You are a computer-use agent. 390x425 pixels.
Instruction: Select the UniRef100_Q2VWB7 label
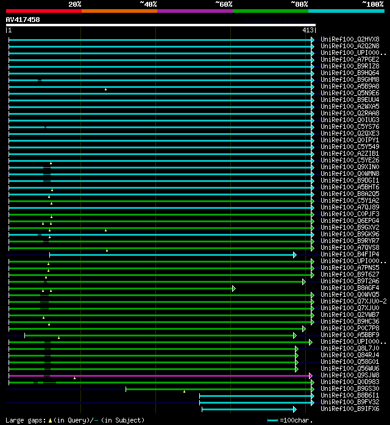click(x=350, y=314)
